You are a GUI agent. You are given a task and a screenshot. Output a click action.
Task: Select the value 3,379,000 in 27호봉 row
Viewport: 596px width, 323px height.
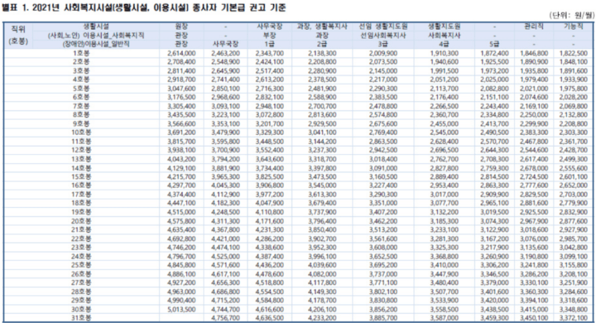click(495, 283)
